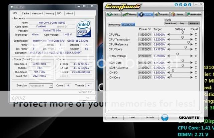Open EasyTune6 Memory tab
Screen dimensions: 214x138
[129, 14]
